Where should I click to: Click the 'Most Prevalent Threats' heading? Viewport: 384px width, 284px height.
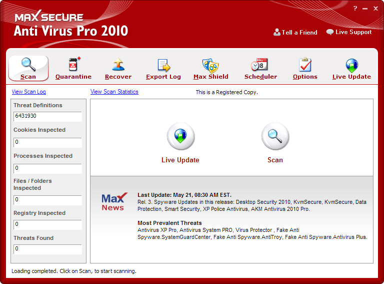pyautogui.click(x=169, y=223)
